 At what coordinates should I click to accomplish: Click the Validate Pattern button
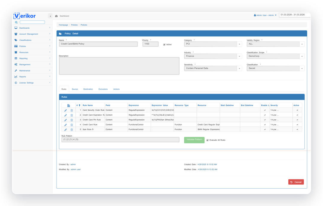pos(194,140)
